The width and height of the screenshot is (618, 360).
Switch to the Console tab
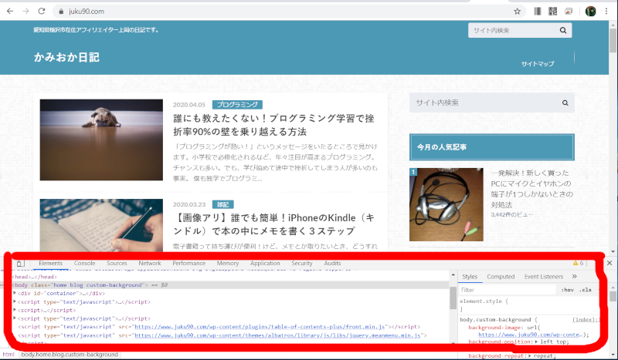click(x=85, y=263)
